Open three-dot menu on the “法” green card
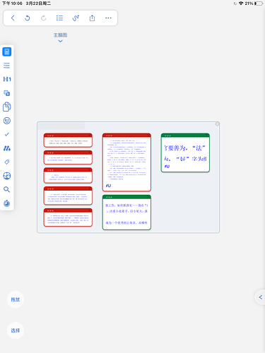This screenshot has width=265, height=353. 167,136
